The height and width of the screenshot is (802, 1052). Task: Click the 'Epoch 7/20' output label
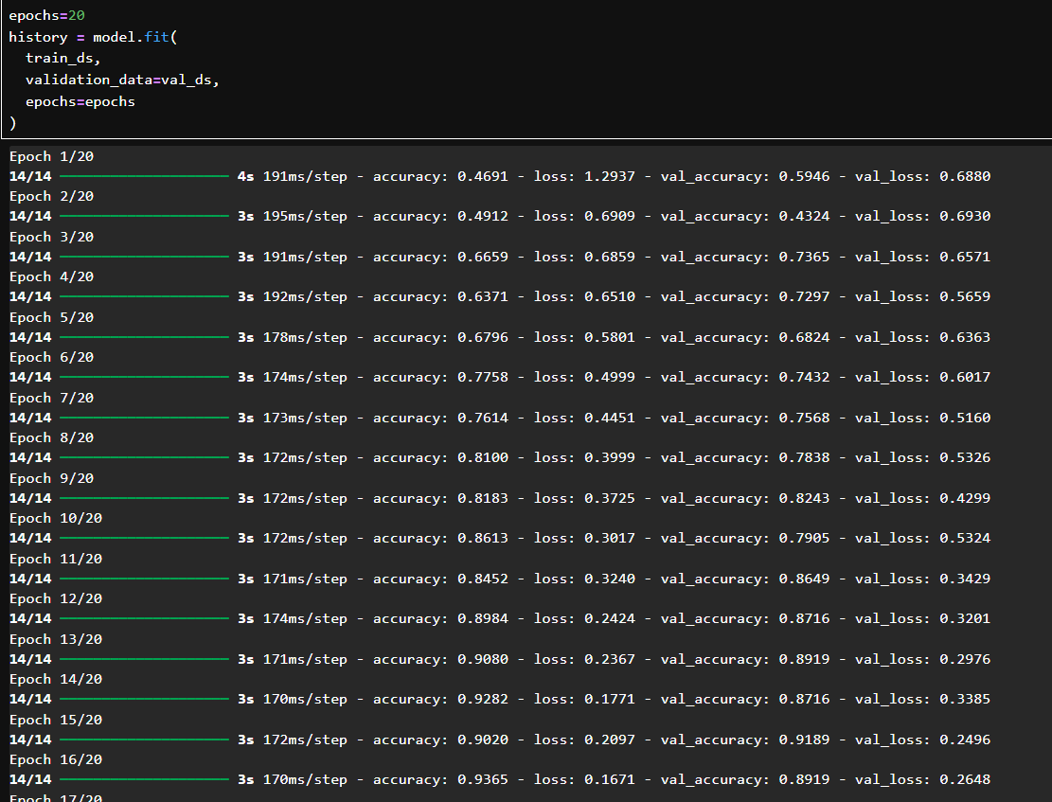(52, 398)
